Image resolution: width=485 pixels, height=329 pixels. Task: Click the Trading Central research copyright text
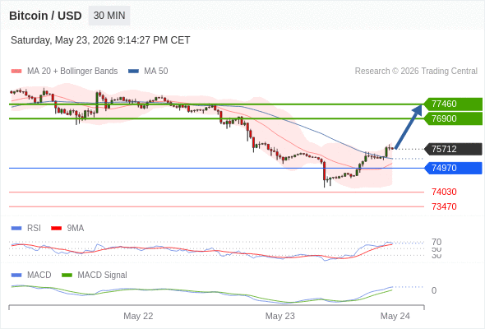(x=416, y=72)
